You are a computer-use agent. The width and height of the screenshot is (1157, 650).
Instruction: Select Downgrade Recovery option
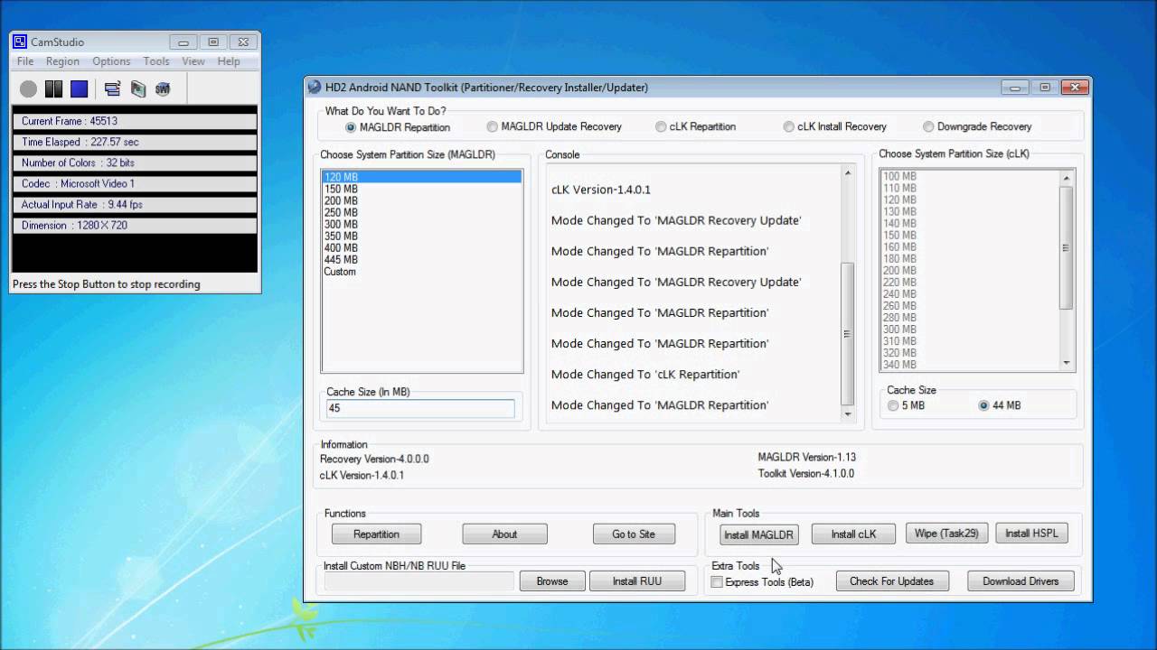(977, 126)
